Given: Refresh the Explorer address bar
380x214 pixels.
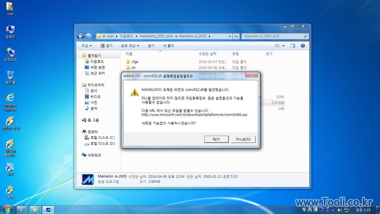Looking at the screenshot, I should (236, 36).
